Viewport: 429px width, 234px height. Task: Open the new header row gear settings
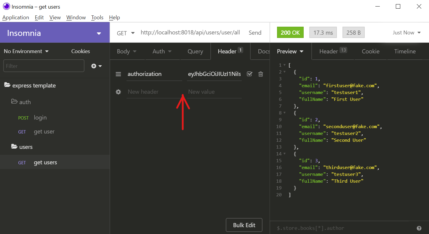pyautogui.click(x=118, y=92)
